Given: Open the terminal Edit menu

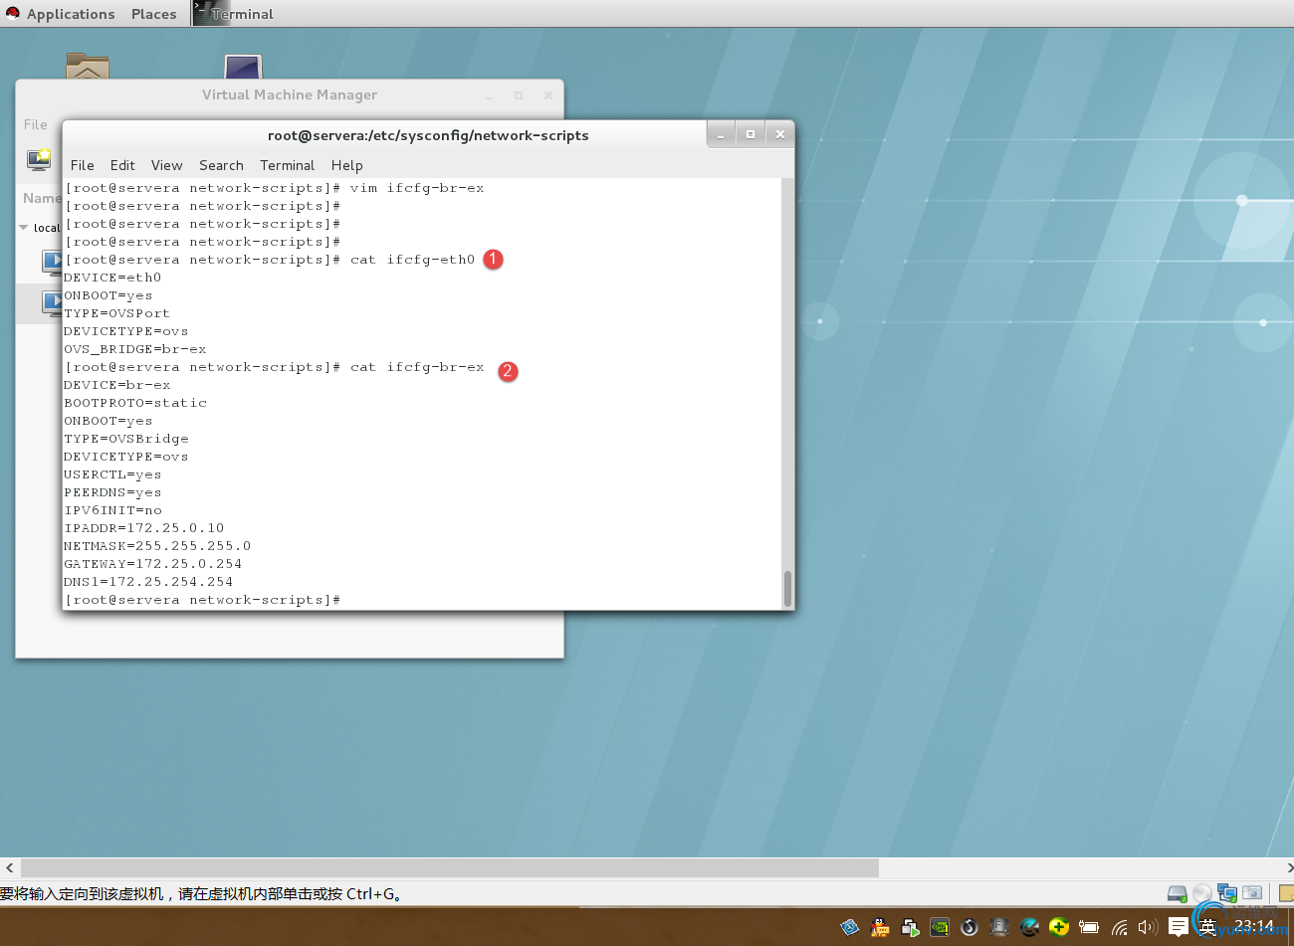Looking at the screenshot, I should [x=122, y=165].
